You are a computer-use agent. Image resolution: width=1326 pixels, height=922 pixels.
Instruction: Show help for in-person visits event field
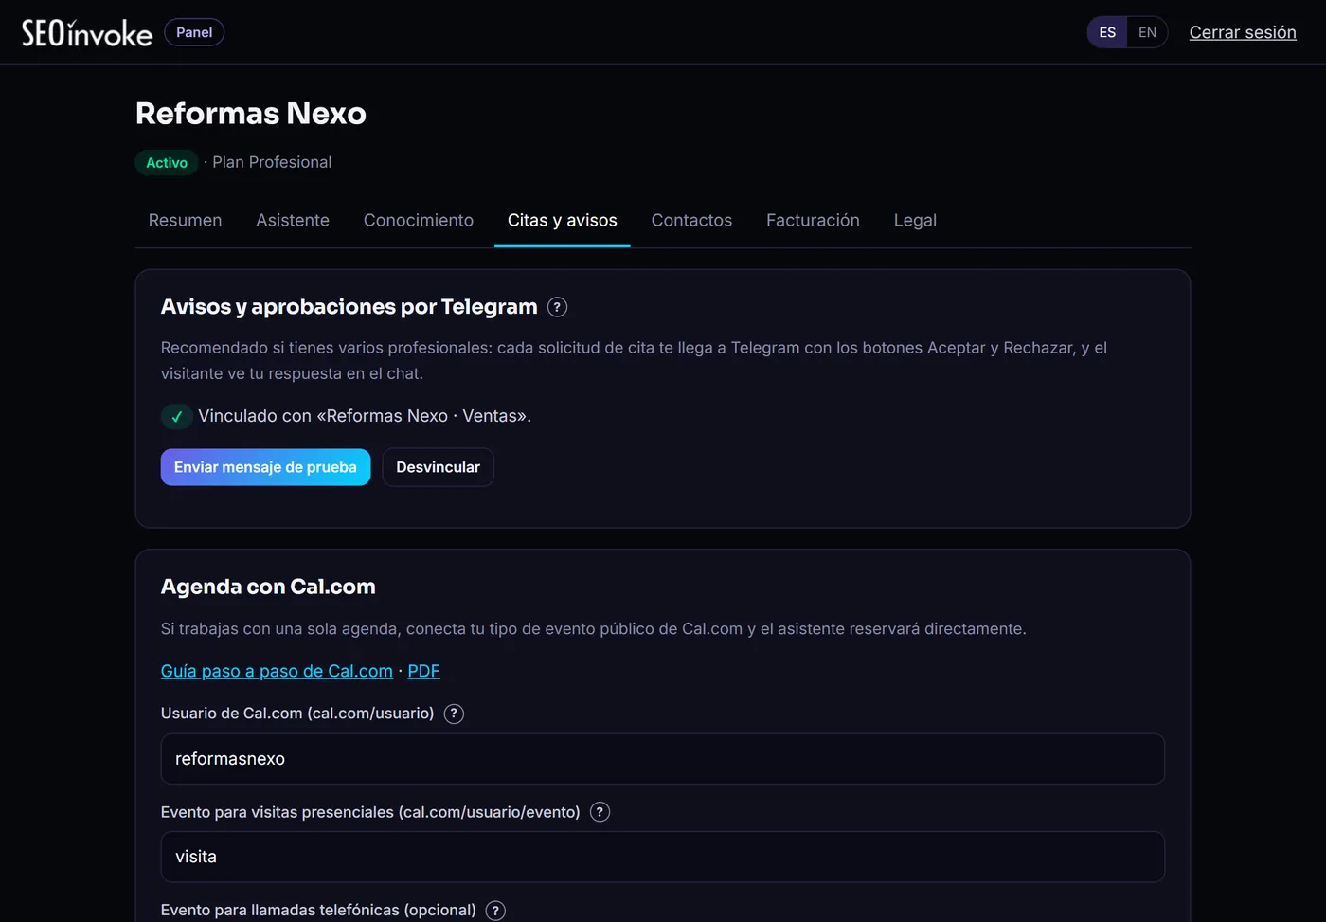coord(600,812)
